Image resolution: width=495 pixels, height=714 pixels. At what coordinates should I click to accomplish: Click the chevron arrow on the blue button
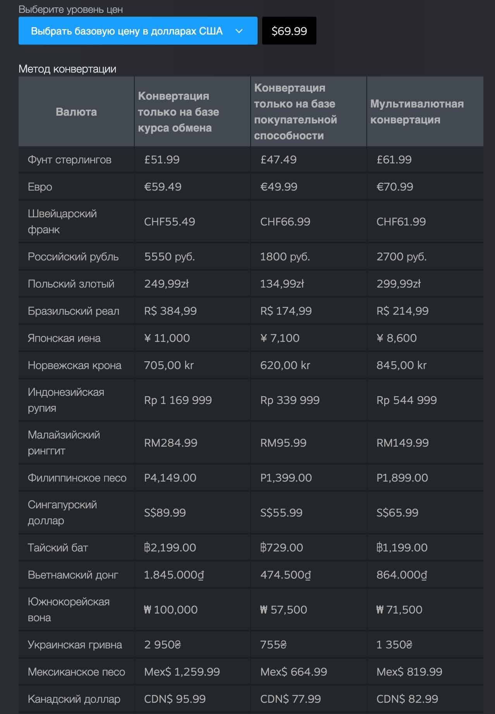coord(239,31)
